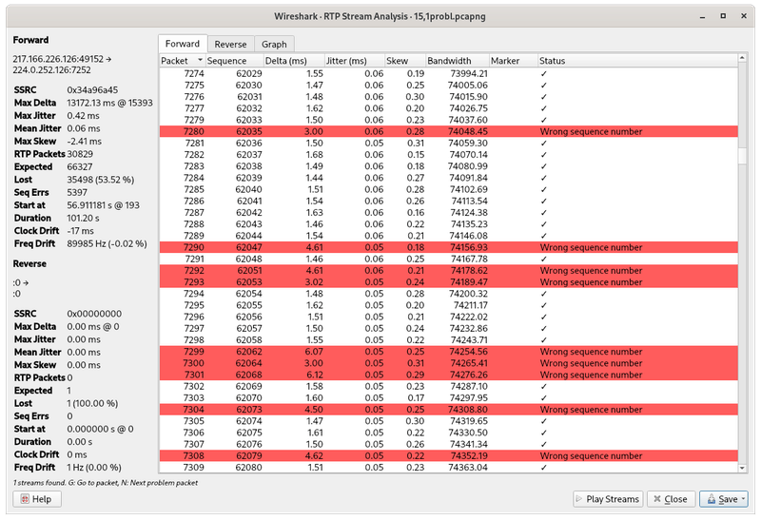Sort by the Jitter (ms) column header
This screenshot has height=520, width=761.
tap(354, 61)
